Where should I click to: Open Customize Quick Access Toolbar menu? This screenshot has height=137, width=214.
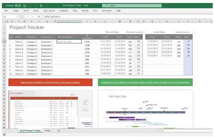[48, 6]
